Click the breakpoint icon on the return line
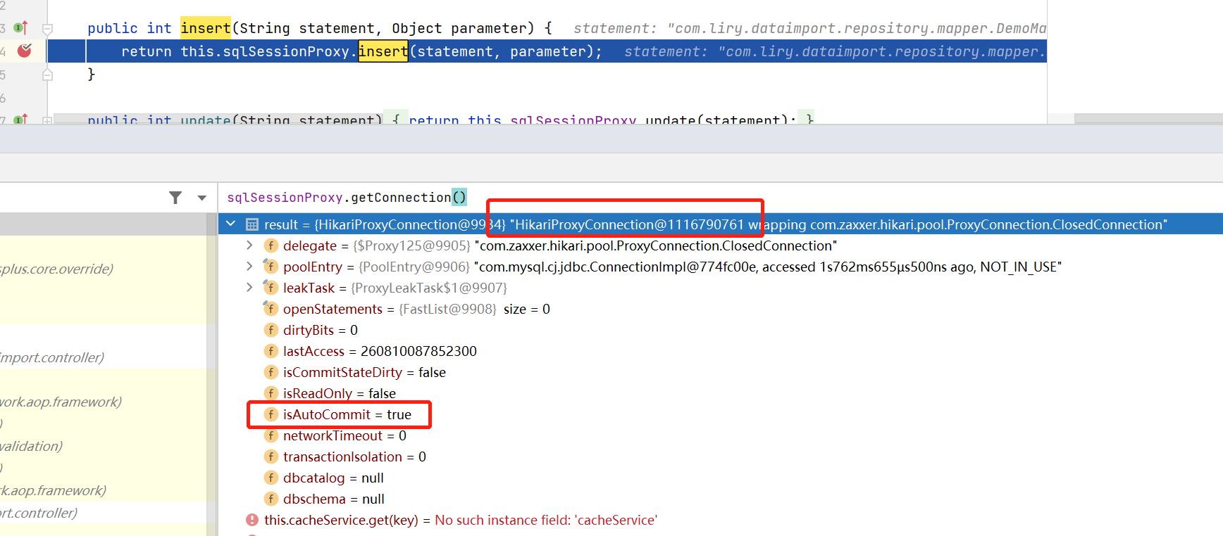The height and width of the screenshot is (536, 1223). coord(25,51)
